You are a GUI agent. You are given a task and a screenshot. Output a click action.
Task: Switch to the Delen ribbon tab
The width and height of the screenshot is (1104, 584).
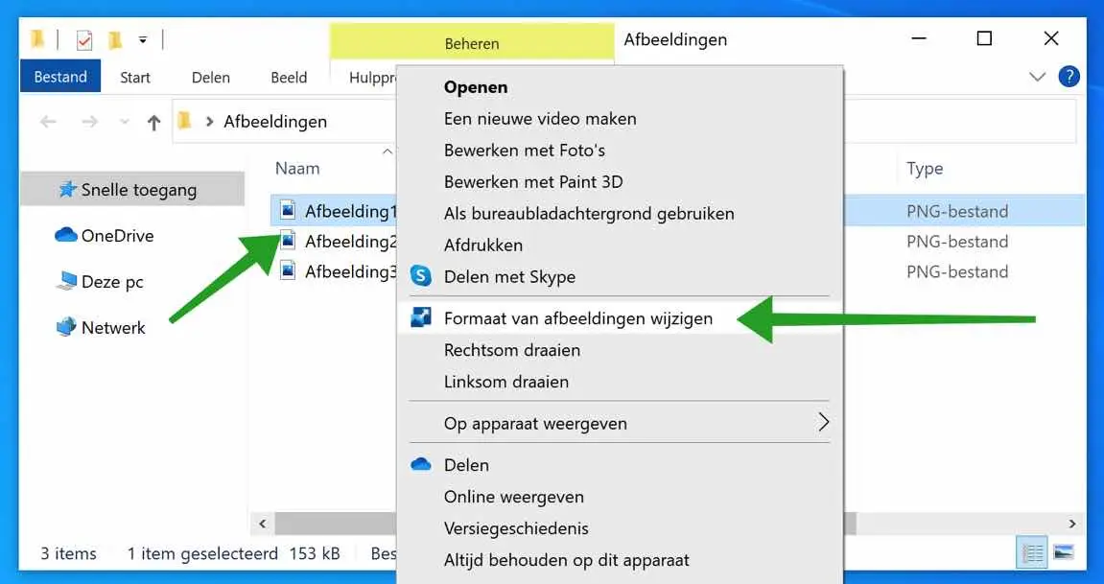[x=210, y=78]
